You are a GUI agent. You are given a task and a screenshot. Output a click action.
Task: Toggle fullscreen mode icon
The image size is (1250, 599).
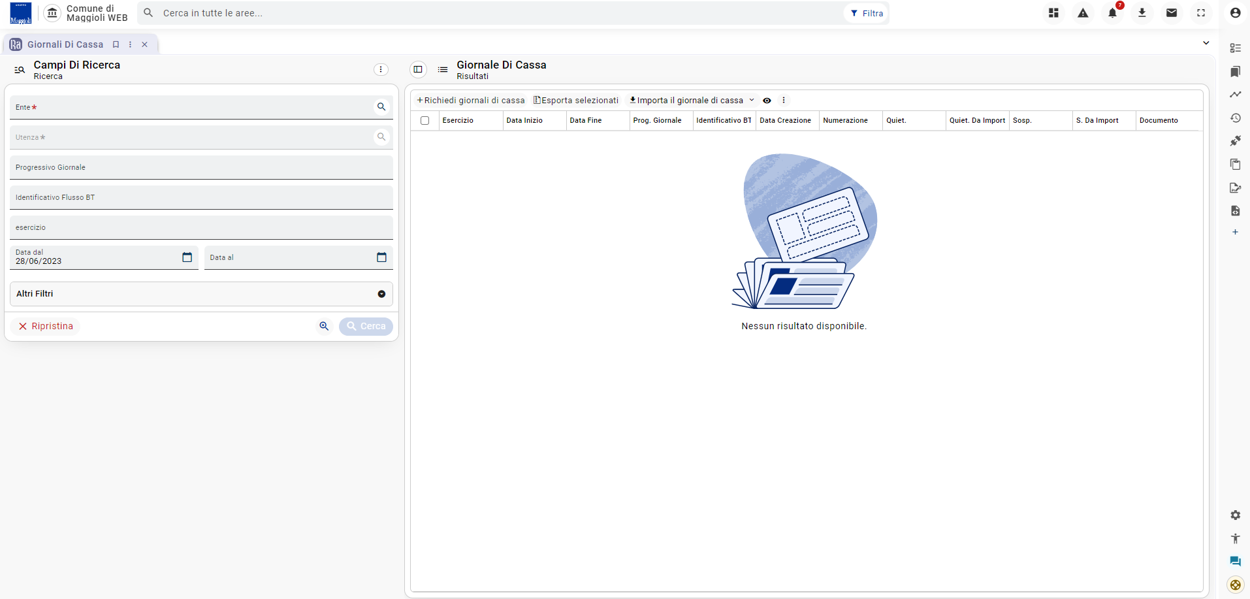1201,13
